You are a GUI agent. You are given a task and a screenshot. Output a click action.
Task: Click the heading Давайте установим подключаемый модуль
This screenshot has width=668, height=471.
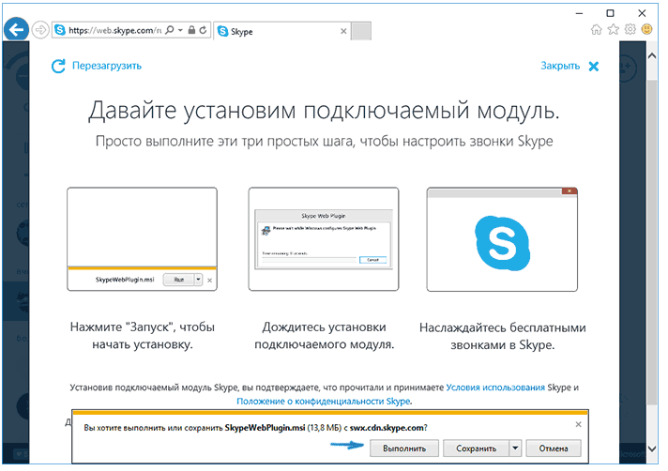click(324, 111)
